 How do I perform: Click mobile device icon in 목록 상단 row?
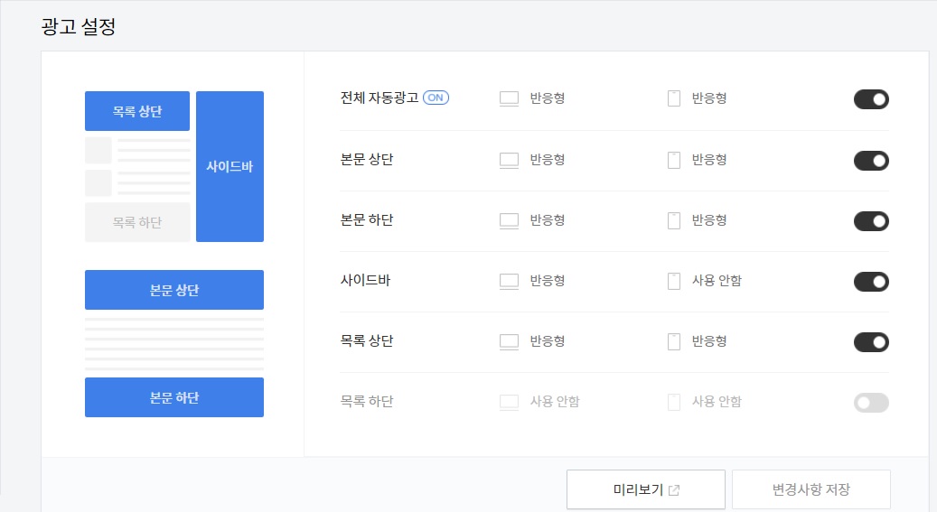coord(673,341)
